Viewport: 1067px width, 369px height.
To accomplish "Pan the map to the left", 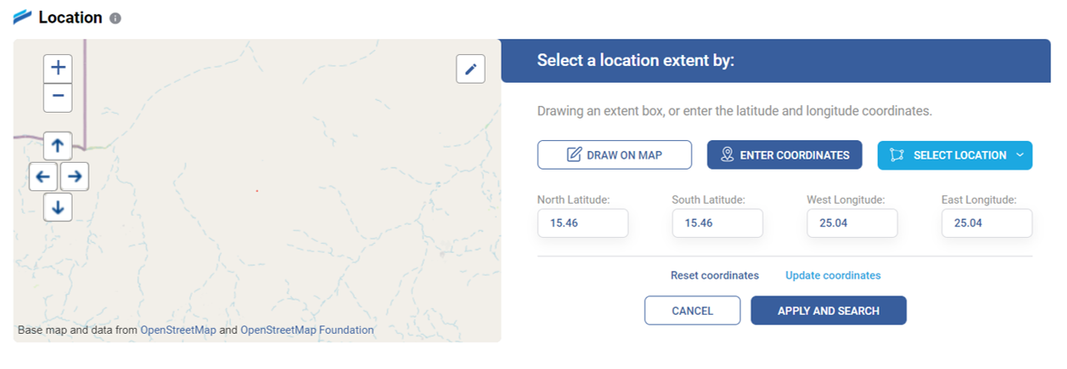I will pos(43,177).
